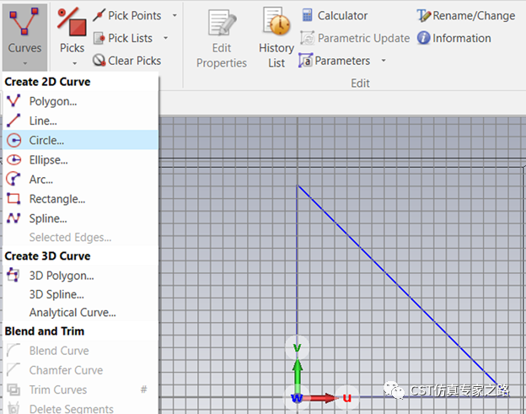Expand the Pick Lists dropdown arrow

point(166,38)
